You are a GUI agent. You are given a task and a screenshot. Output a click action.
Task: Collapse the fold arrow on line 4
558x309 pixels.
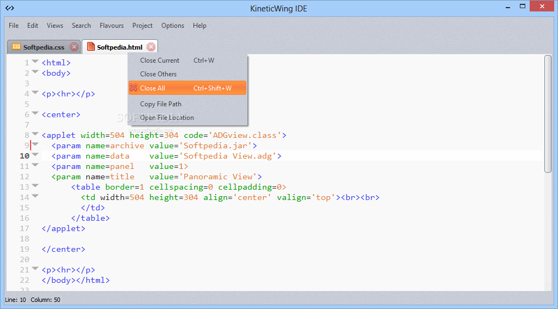pyautogui.click(x=35, y=92)
